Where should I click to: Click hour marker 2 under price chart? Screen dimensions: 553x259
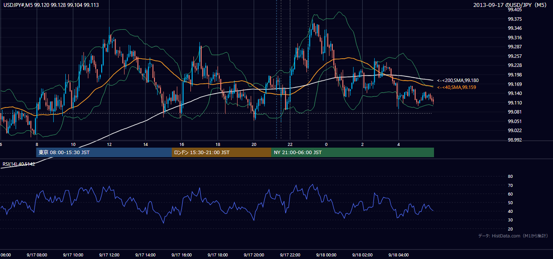click(x=363, y=144)
